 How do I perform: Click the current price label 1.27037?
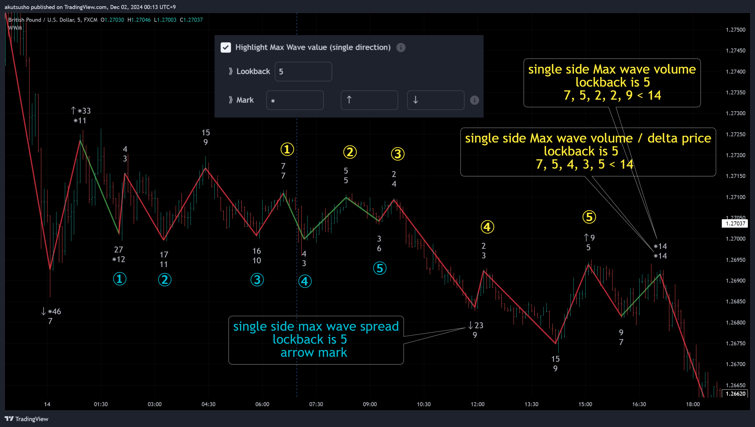tap(735, 223)
